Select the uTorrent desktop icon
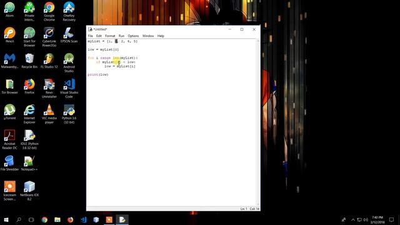 10,112
